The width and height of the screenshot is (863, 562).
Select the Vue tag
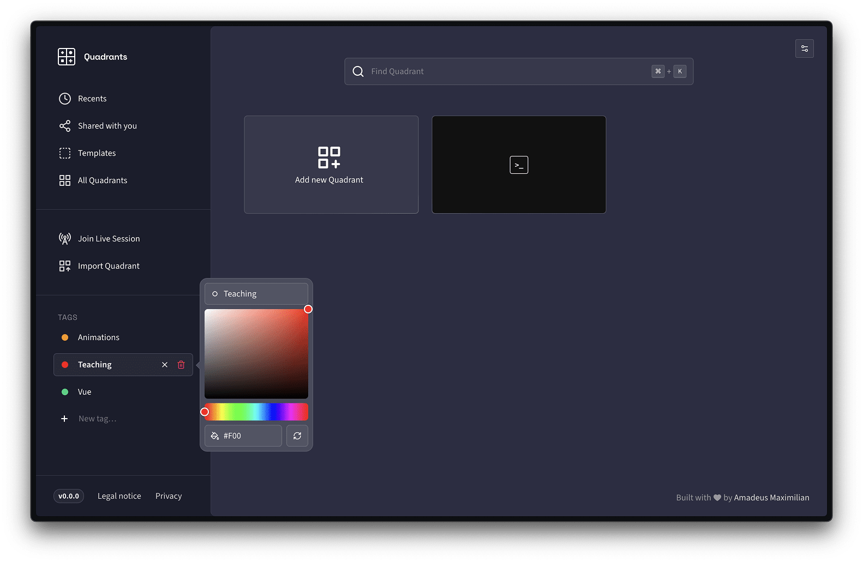click(85, 392)
